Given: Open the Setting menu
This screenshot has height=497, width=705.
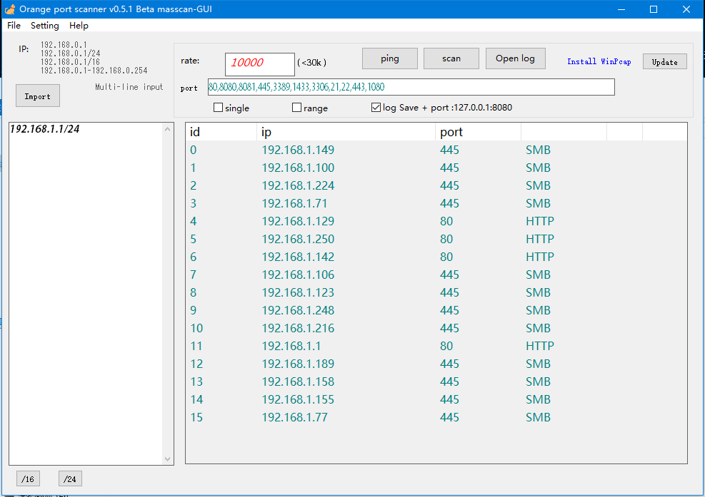Looking at the screenshot, I should [x=45, y=26].
